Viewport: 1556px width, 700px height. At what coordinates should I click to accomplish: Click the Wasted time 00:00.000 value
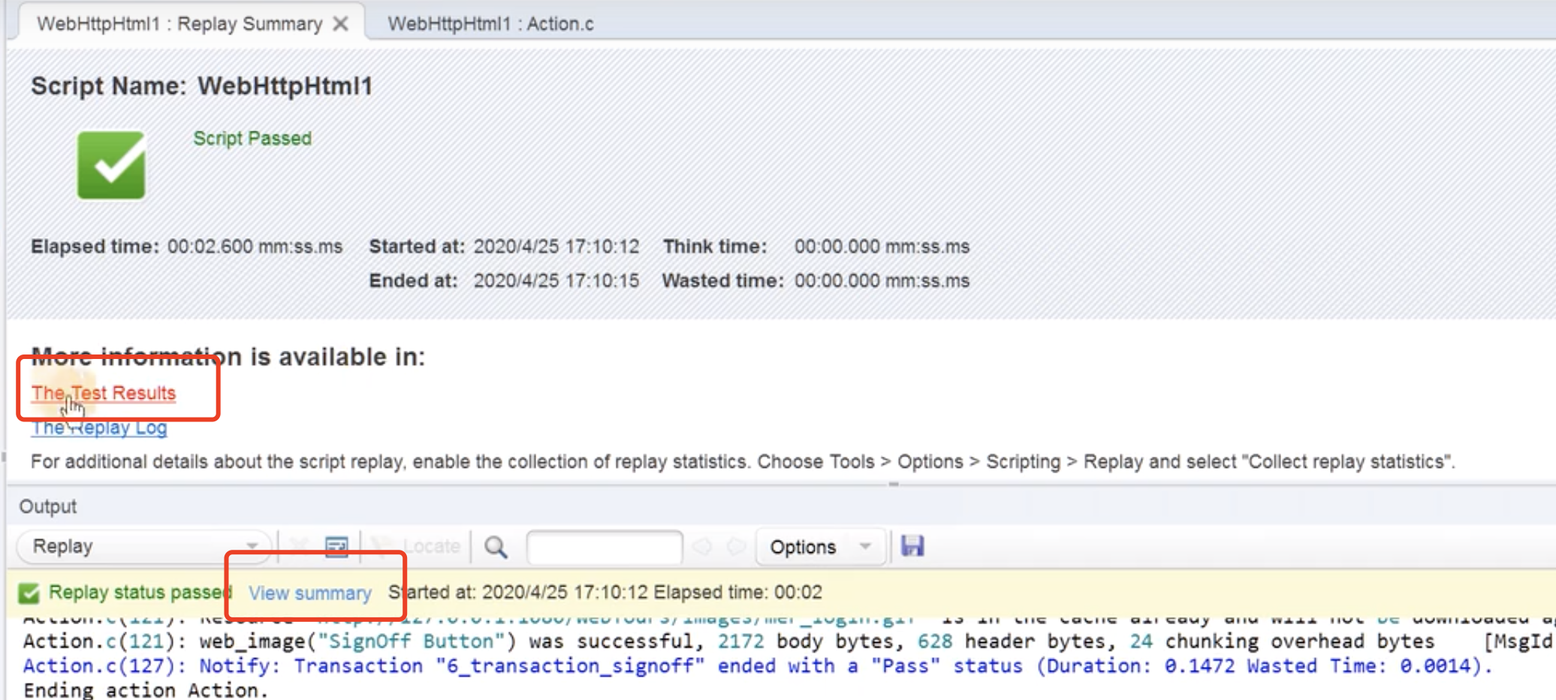click(882, 281)
